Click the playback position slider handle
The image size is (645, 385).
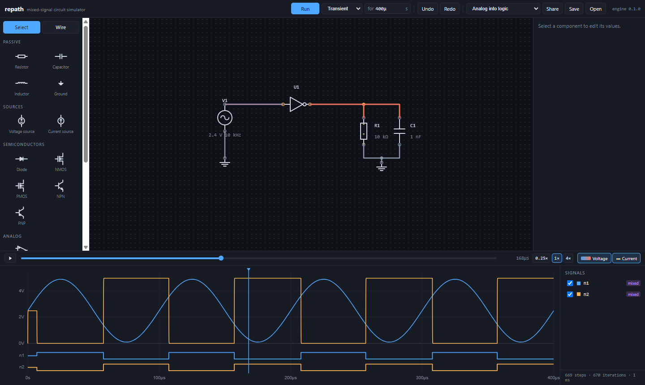[221, 258]
